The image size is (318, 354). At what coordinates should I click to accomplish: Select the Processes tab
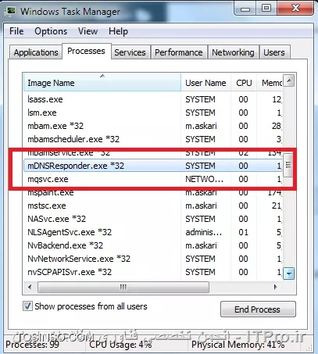click(x=86, y=51)
